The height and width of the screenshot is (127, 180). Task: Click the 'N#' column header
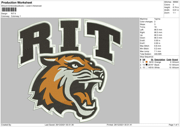pos(144,60)
